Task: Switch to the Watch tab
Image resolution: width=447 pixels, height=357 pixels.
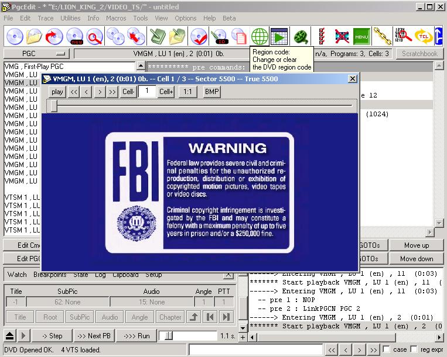Action: 17,275
